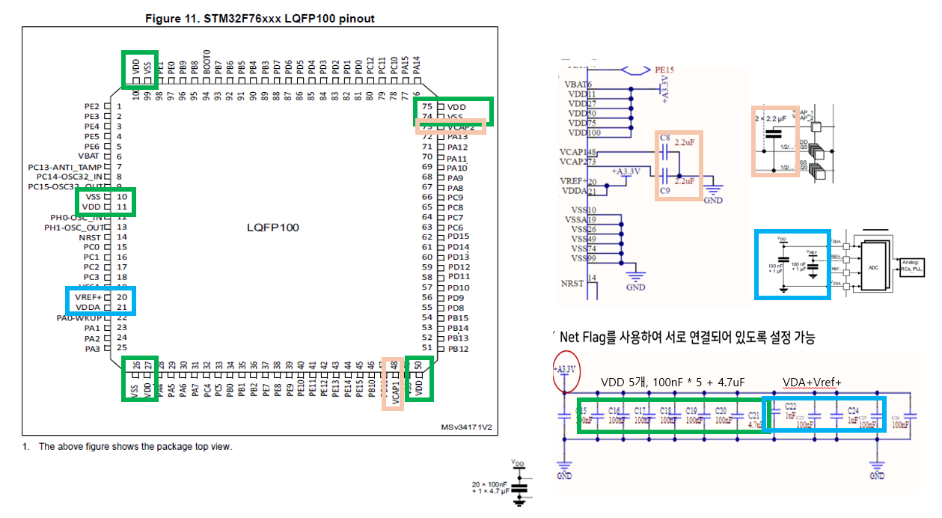Viewport: 942px width, 518px height.
Task: Click the 'VREF+' pin 20 label in the pinout
Action: click(88, 297)
